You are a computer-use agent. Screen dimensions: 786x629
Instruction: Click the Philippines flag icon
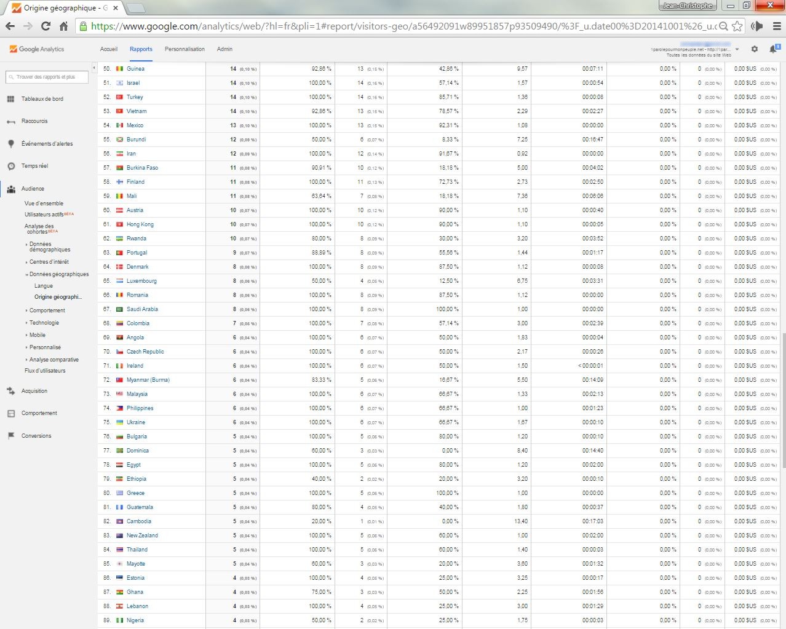click(120, 408)
